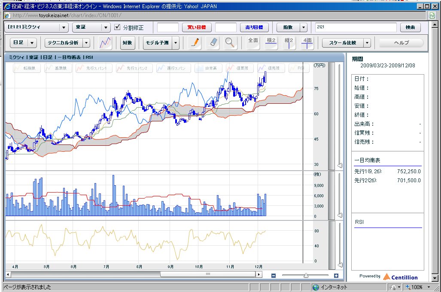Screen dimensions: 441x292
Task: Adjust the chart zoom slider handle
Action: tap(306, 276)
